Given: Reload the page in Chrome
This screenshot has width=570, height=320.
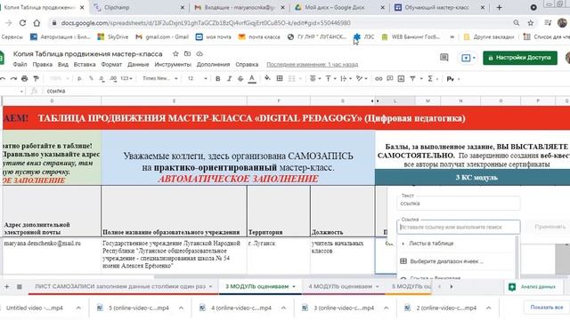Looking at the screenshot, I should pos(22,23).
